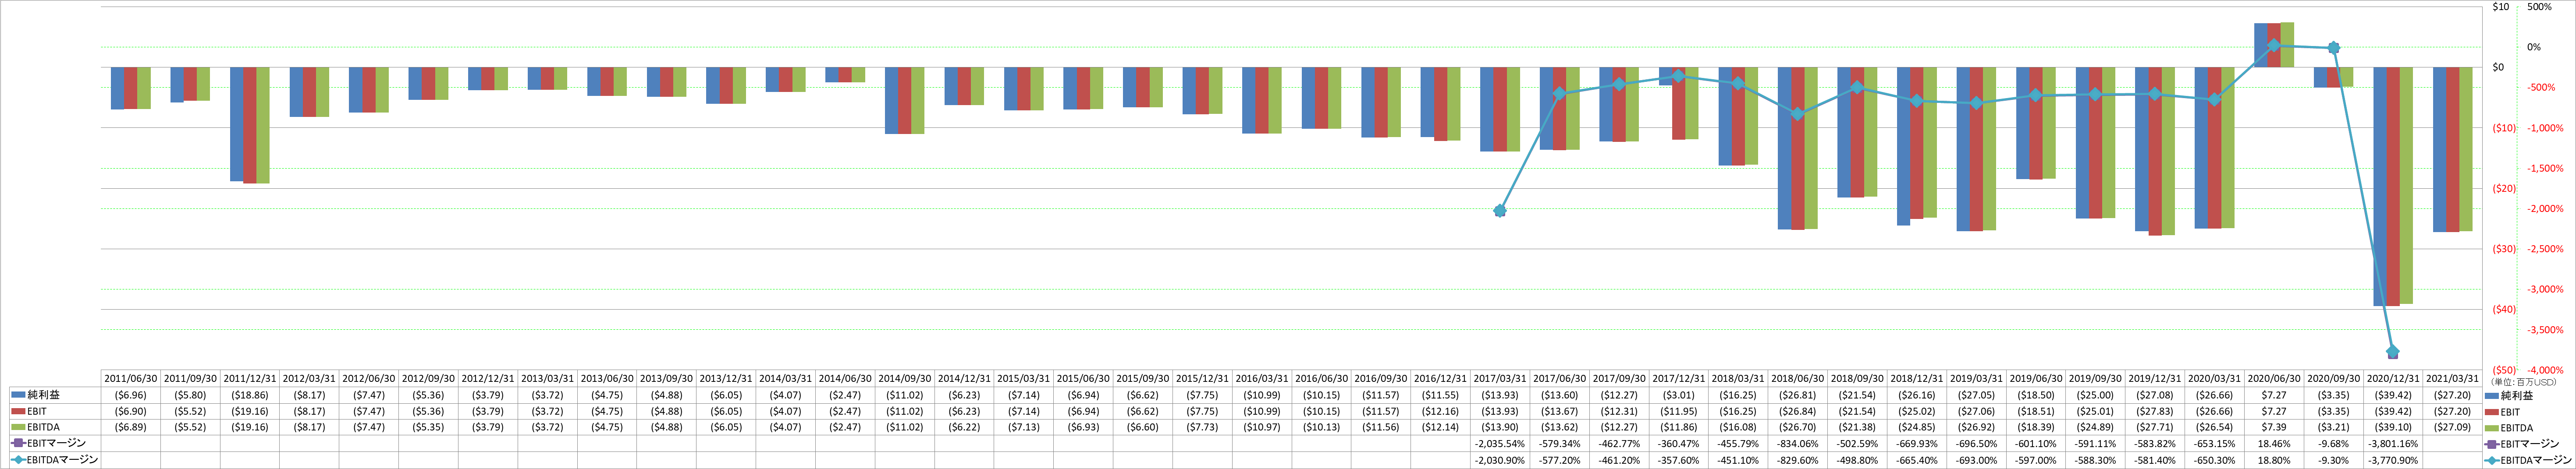Select EBIT margin cell -2,035.54%
This screenshot has height=469, width=2576.
click(x=1500, y=443)
